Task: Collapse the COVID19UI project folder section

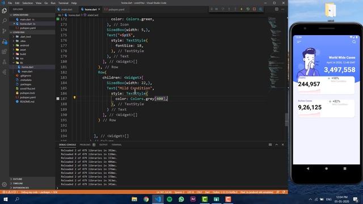Action: [x=32, y=32]
